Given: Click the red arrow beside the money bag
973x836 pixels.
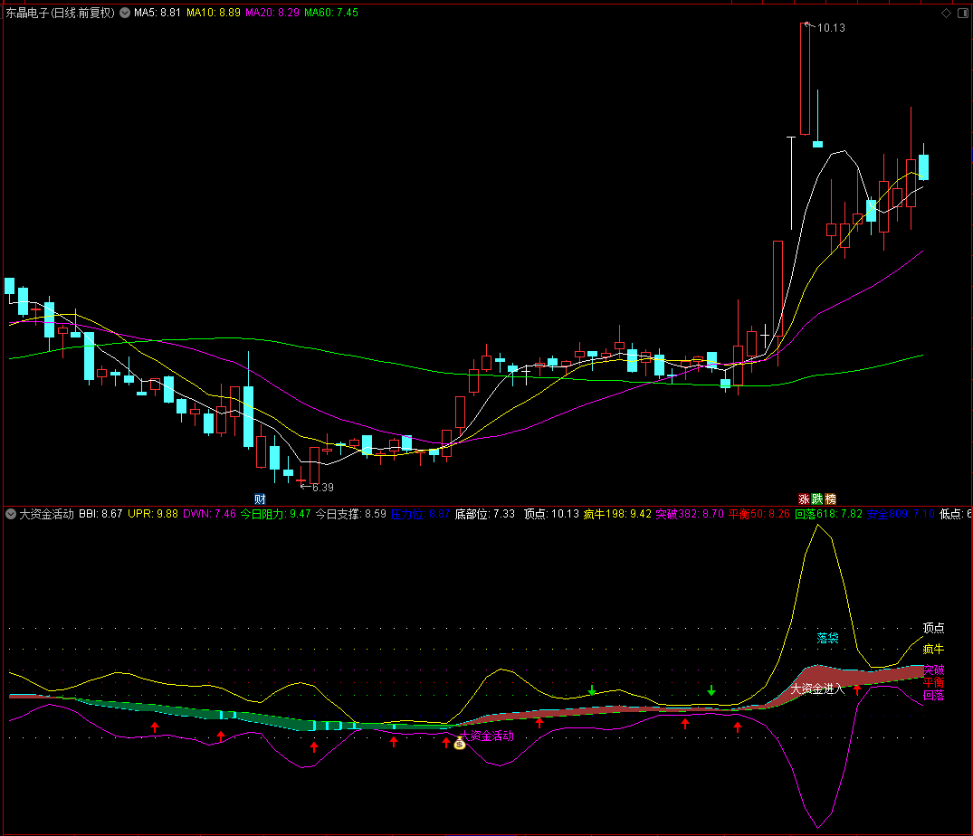Looking at the screenshot, I should click(x=446, y=742).
